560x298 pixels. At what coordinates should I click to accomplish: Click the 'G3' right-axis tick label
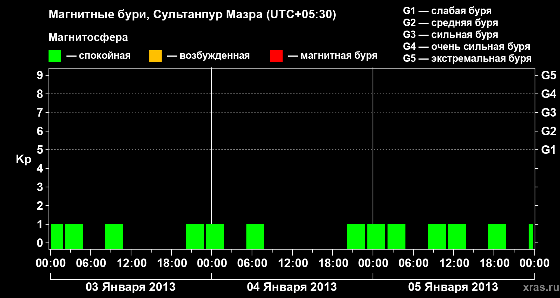548,112
